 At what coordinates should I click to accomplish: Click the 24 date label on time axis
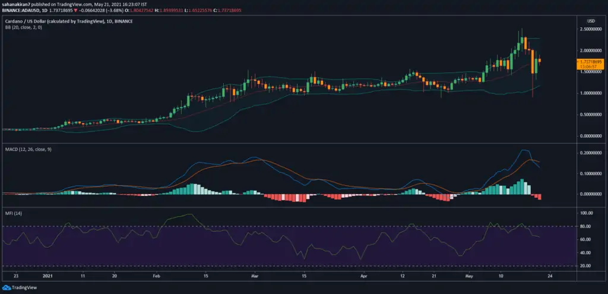(x=549, y=276)
